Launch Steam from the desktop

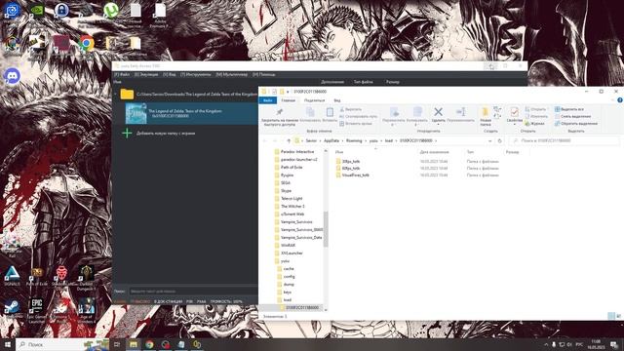pyautogui.click(x=12, y=307)
